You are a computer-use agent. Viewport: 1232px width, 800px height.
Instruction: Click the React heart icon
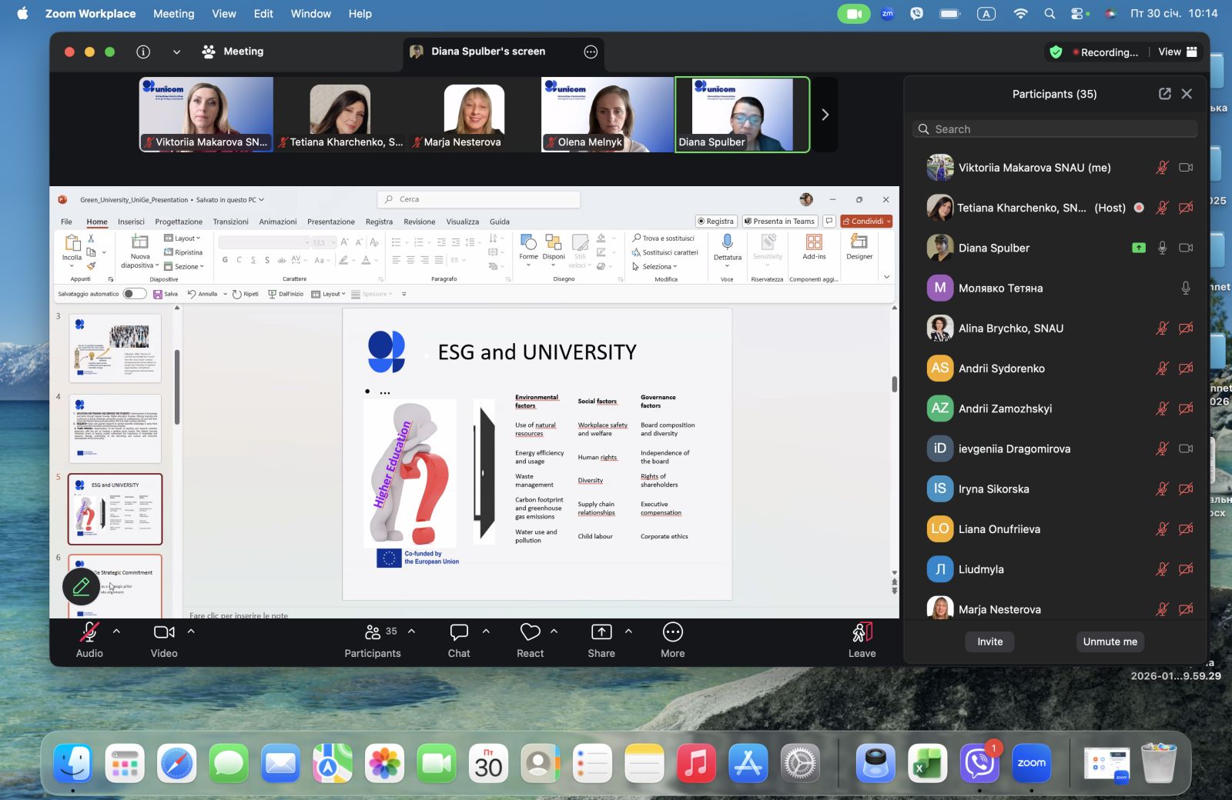(530, 632)
